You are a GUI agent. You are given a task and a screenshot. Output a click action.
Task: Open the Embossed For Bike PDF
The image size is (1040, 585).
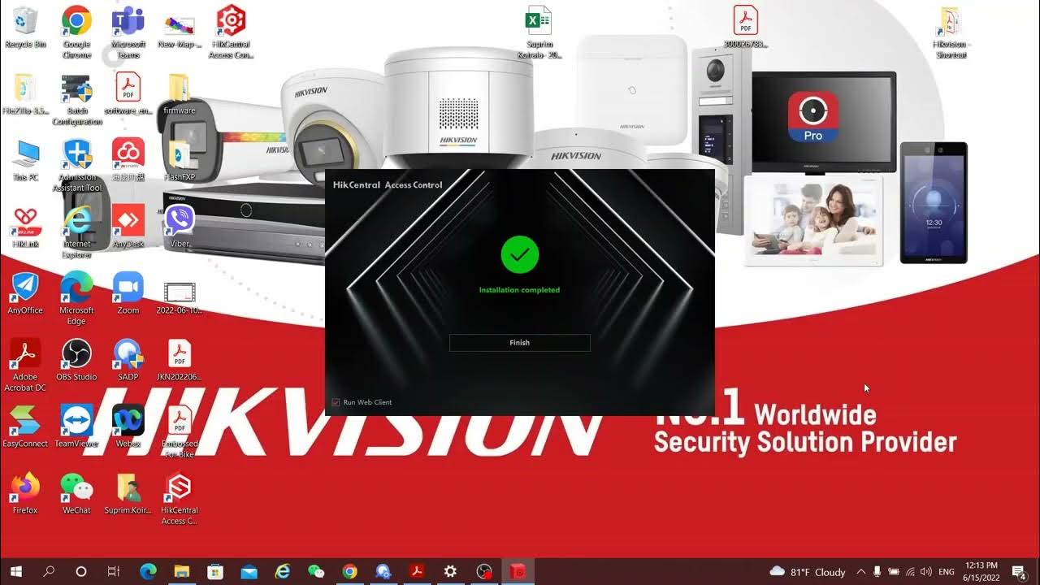(180, 432)
